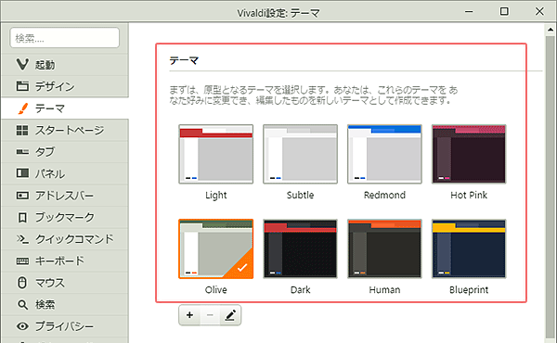Viewport: 557px width, 343px height.
Task: Click the scrollbar up arrow
Action: pyautogui.click(x=551, y=30)
